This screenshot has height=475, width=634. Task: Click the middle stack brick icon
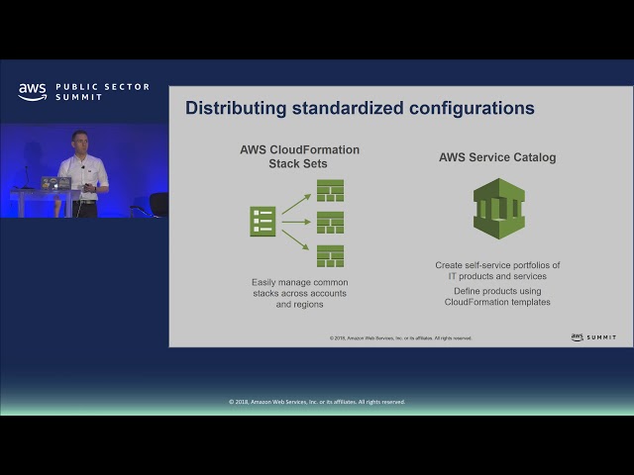[330, 223]
